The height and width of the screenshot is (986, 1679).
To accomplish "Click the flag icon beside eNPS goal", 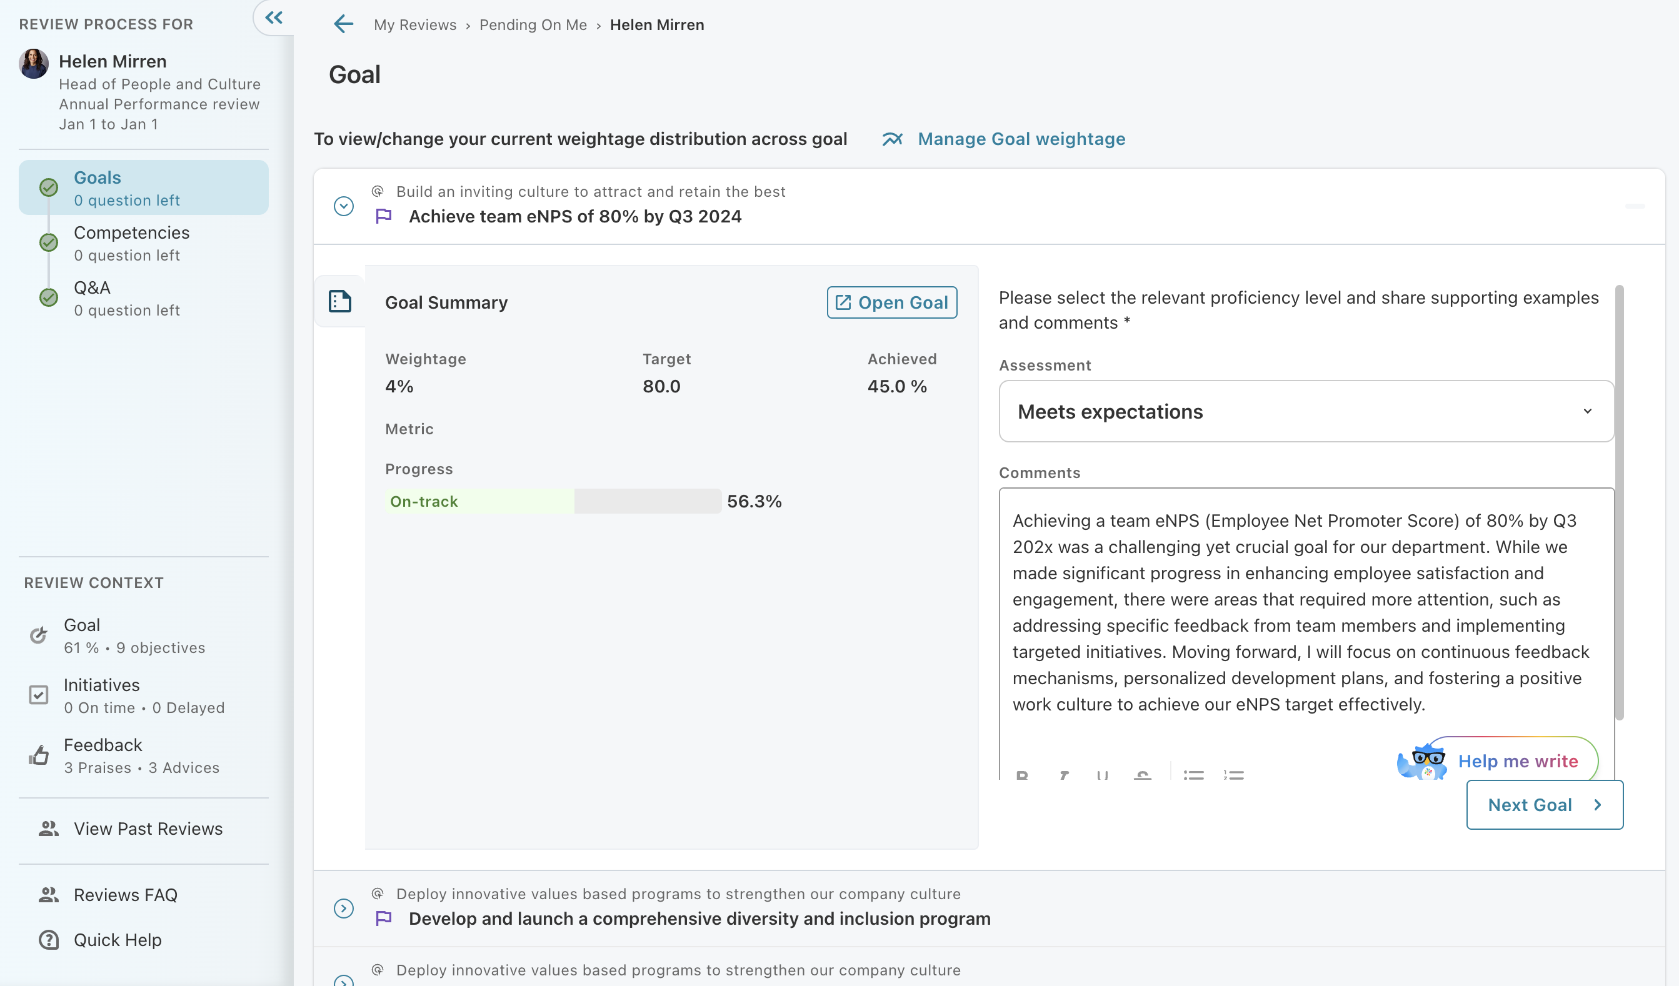I will click(x=384, y=217).
